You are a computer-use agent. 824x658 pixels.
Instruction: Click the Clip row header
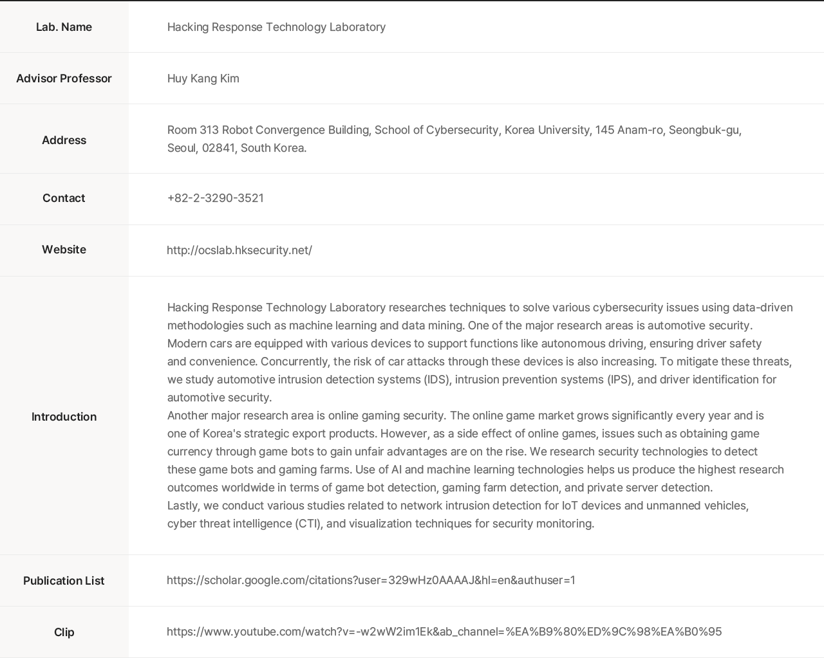tap(64, 632)
